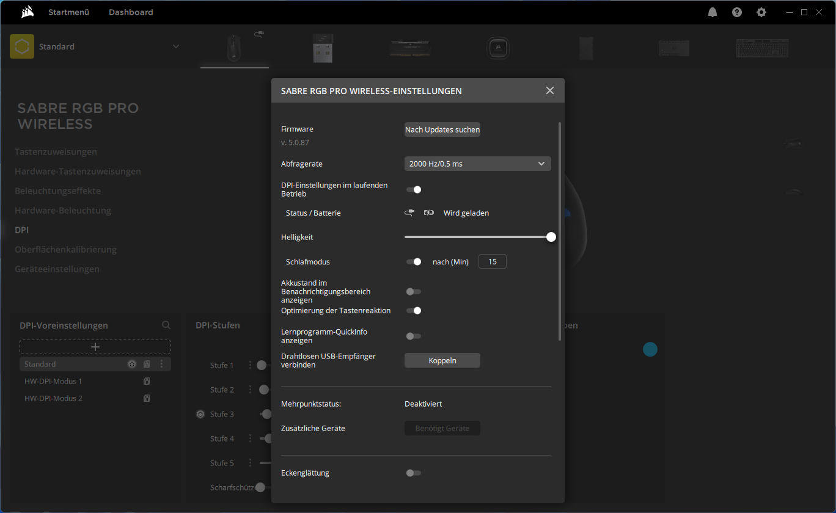This screenshot has width=836, height=513.
Task: Click the help question mark icon
Action: pyautogui.click(x=737, y=12)
